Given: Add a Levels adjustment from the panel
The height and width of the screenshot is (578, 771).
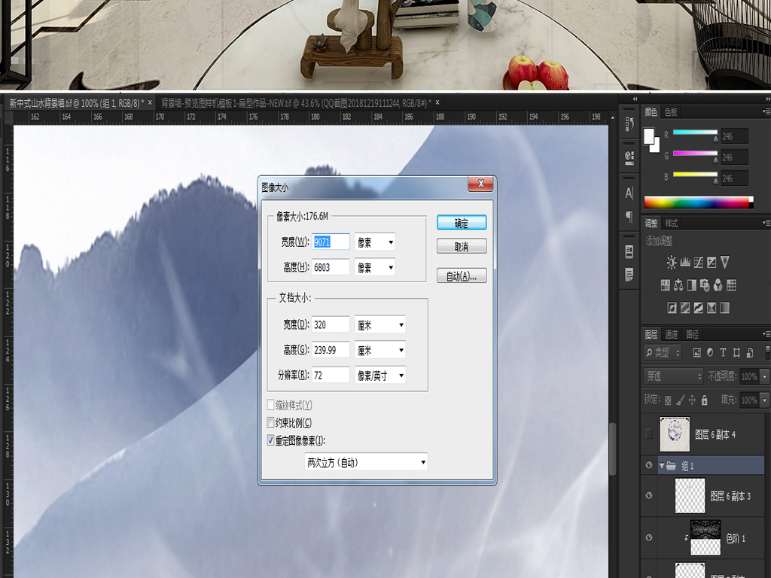Looking at the screenshot, I should pos(684,263).
